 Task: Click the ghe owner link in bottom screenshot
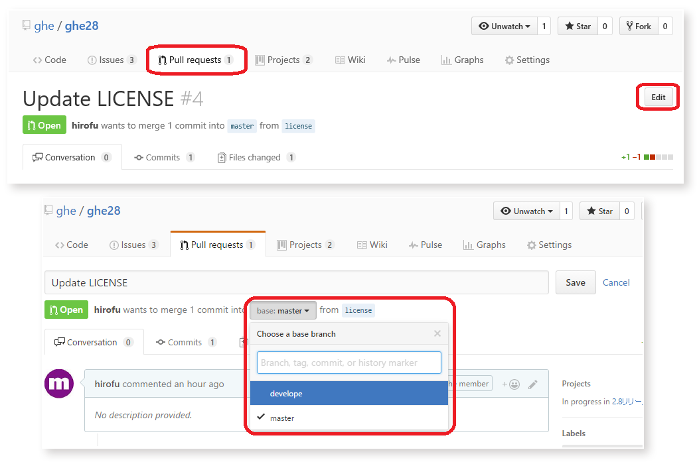click(x=66, y=211)
